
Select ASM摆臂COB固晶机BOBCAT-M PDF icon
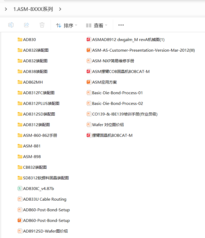[x=89, y=71]
